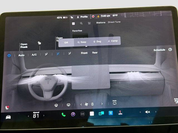Screen dimensions: 178x133
Task: Click the 61°F outside temperature
Action: click(x=115, y=16)
